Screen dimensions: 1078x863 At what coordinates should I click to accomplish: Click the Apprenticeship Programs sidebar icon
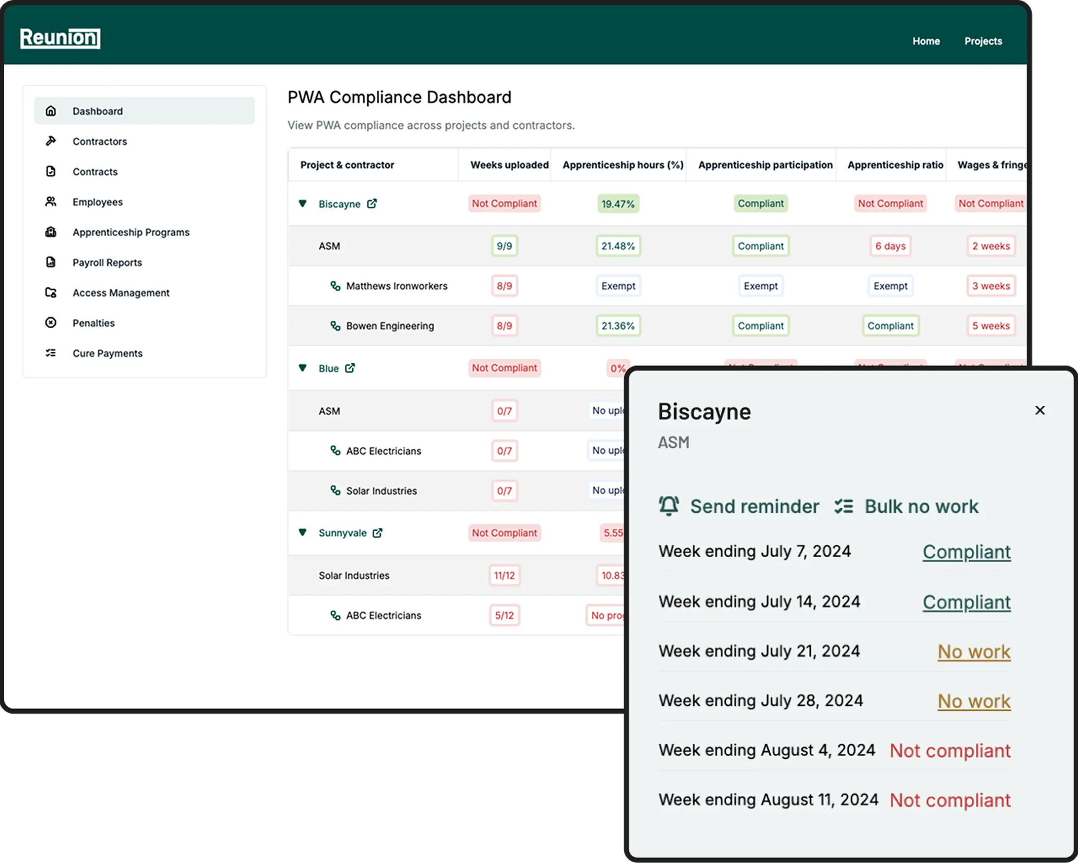[x=50, y=232]
